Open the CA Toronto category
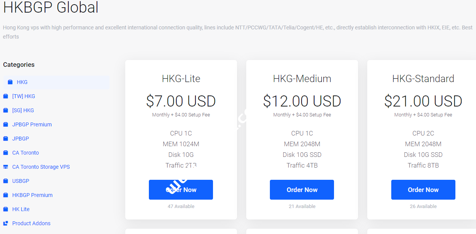476x234 pixels. click(x=25, y=152)
